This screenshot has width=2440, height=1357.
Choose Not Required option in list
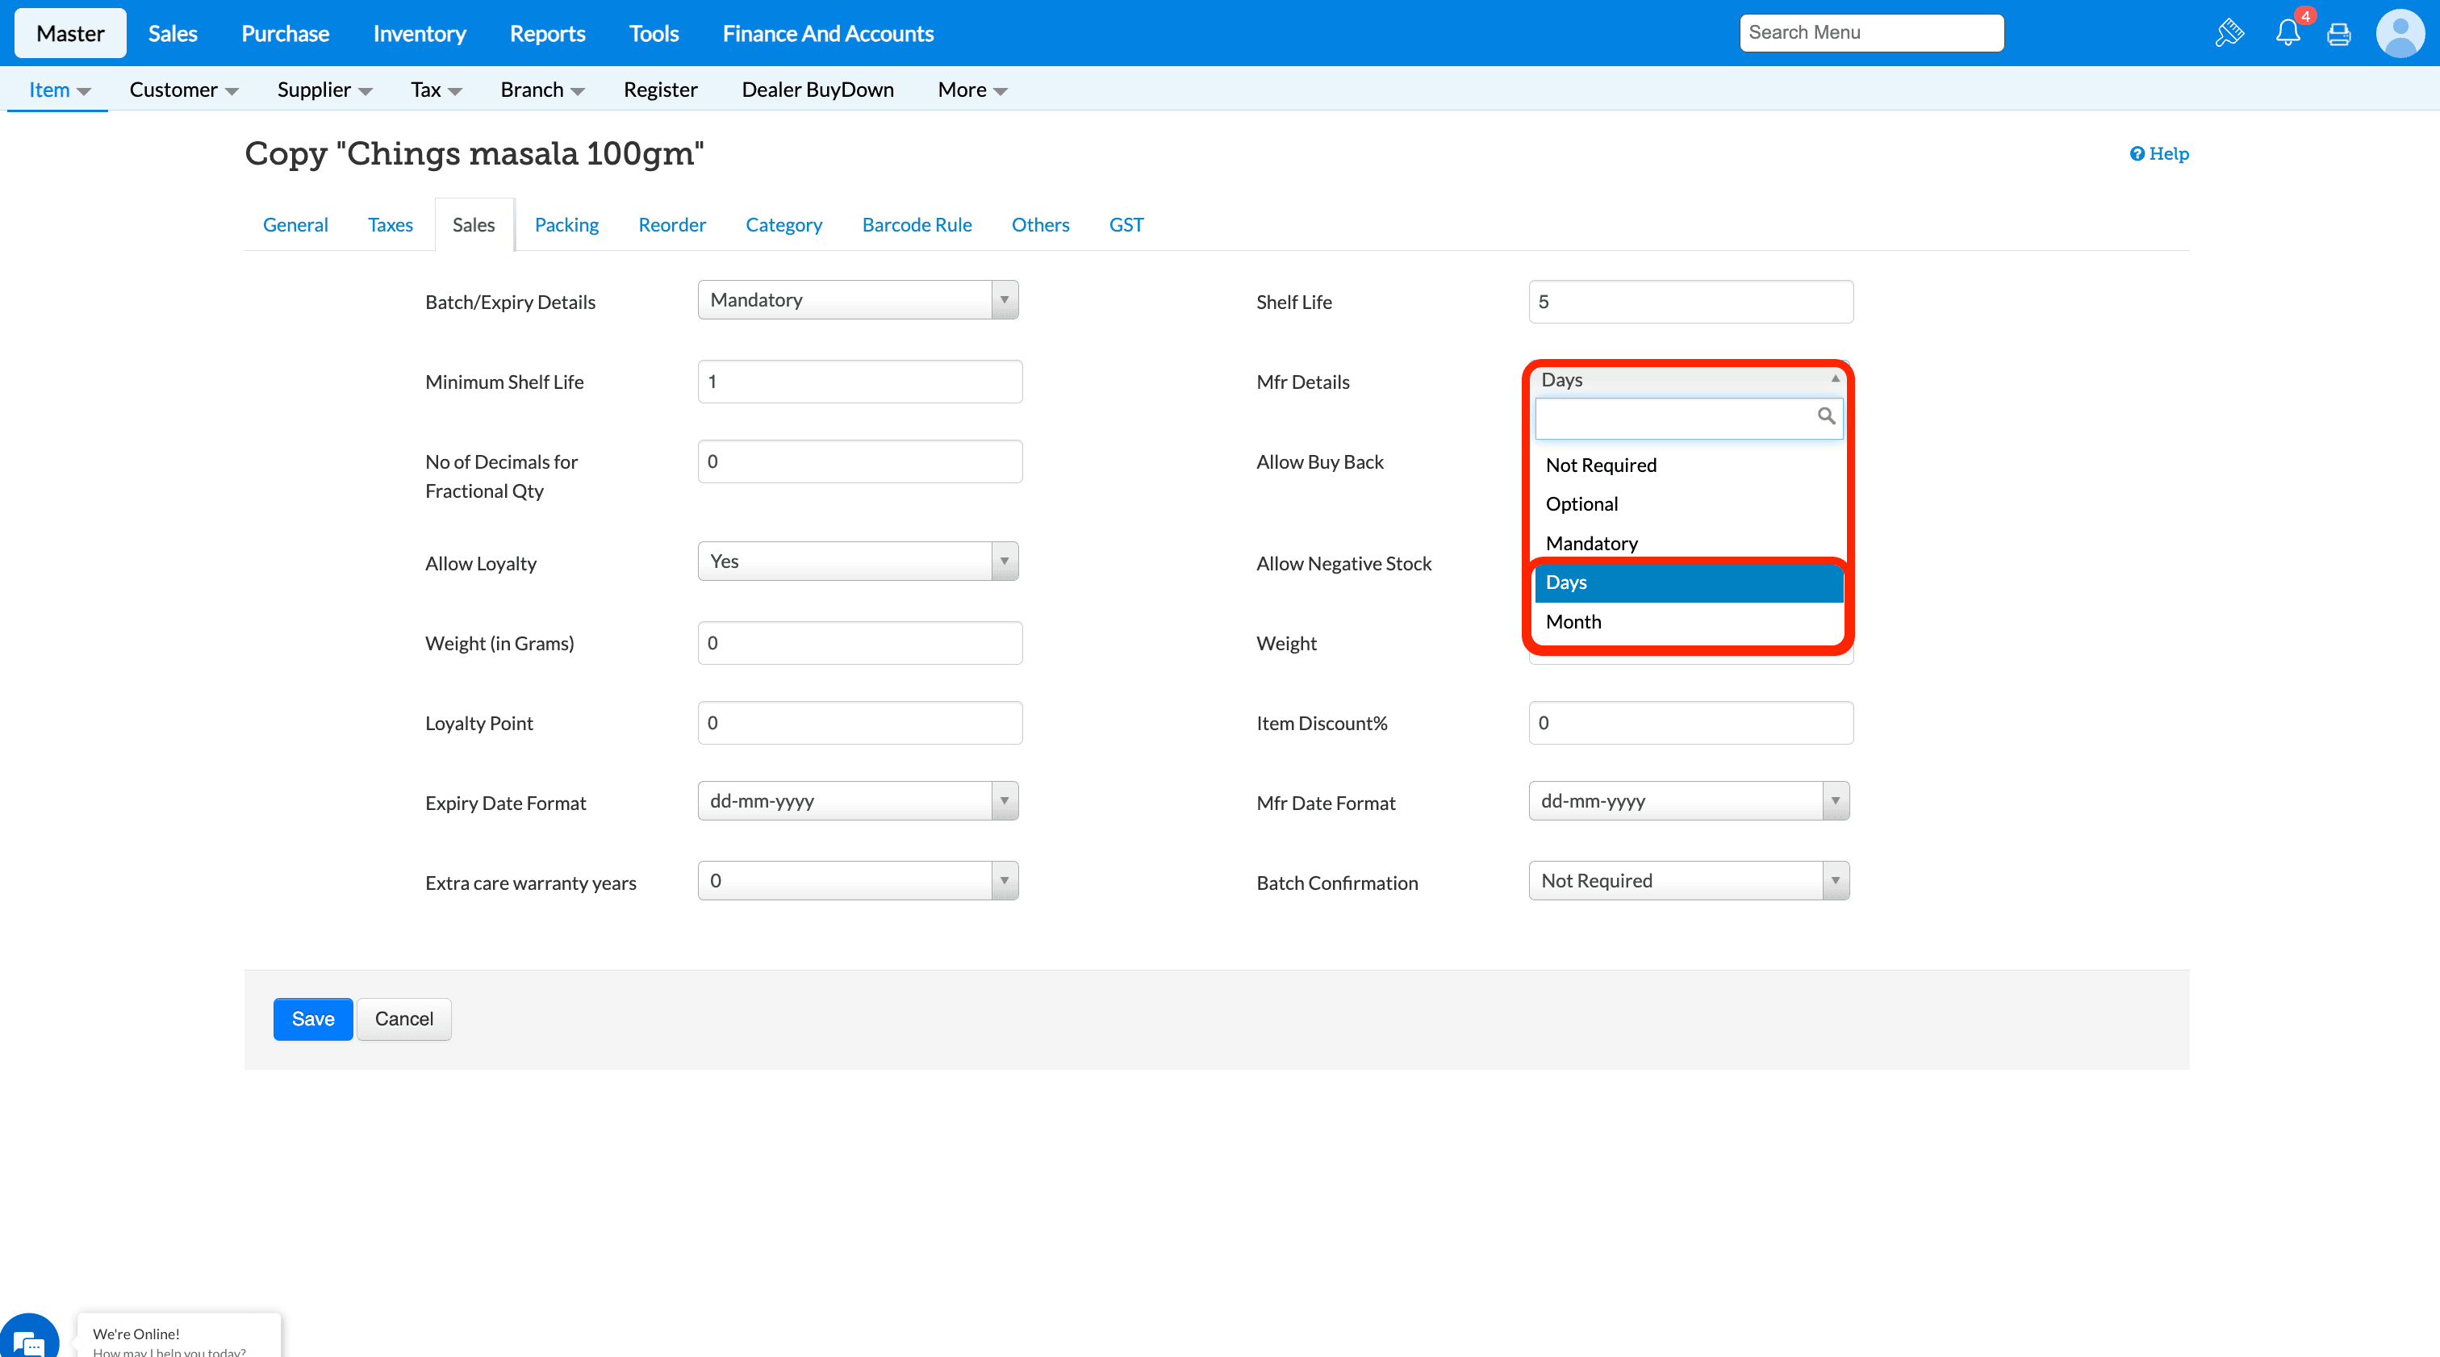(x=1601, y=465)
